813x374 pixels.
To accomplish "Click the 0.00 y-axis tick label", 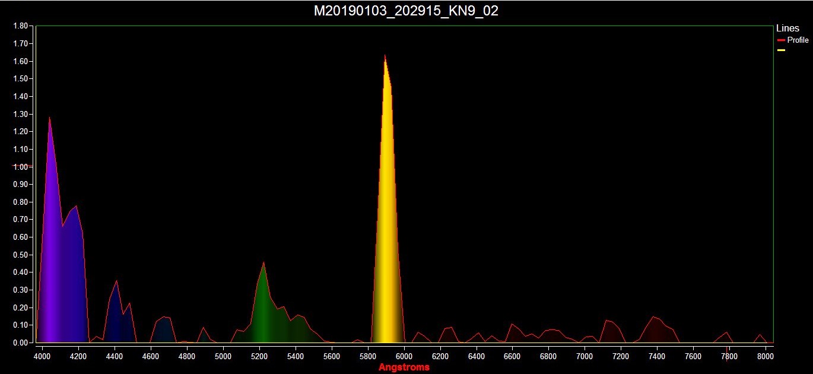I will click(21, 343).
